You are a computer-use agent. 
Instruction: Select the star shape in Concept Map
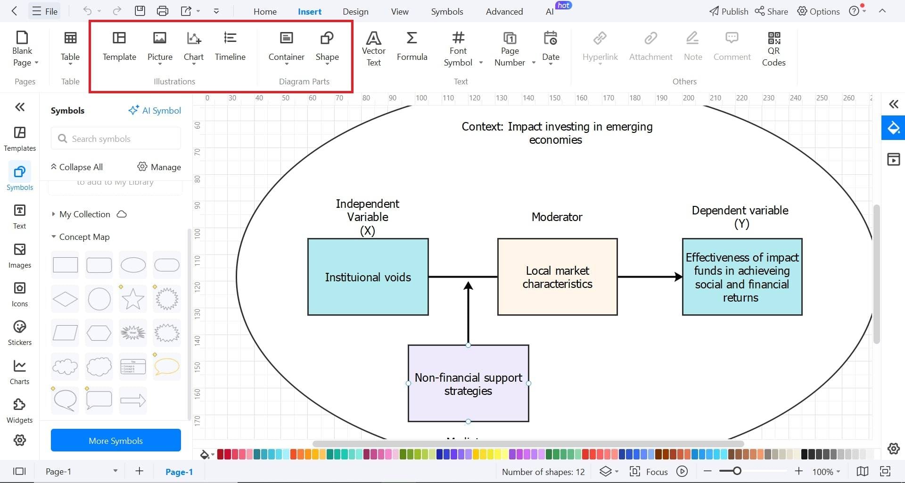coord(133,299)
